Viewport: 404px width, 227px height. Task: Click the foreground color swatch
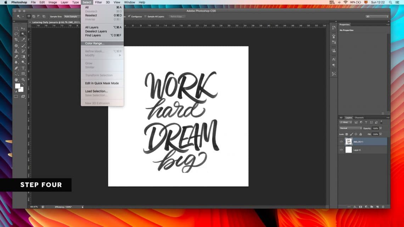[17, 86]
